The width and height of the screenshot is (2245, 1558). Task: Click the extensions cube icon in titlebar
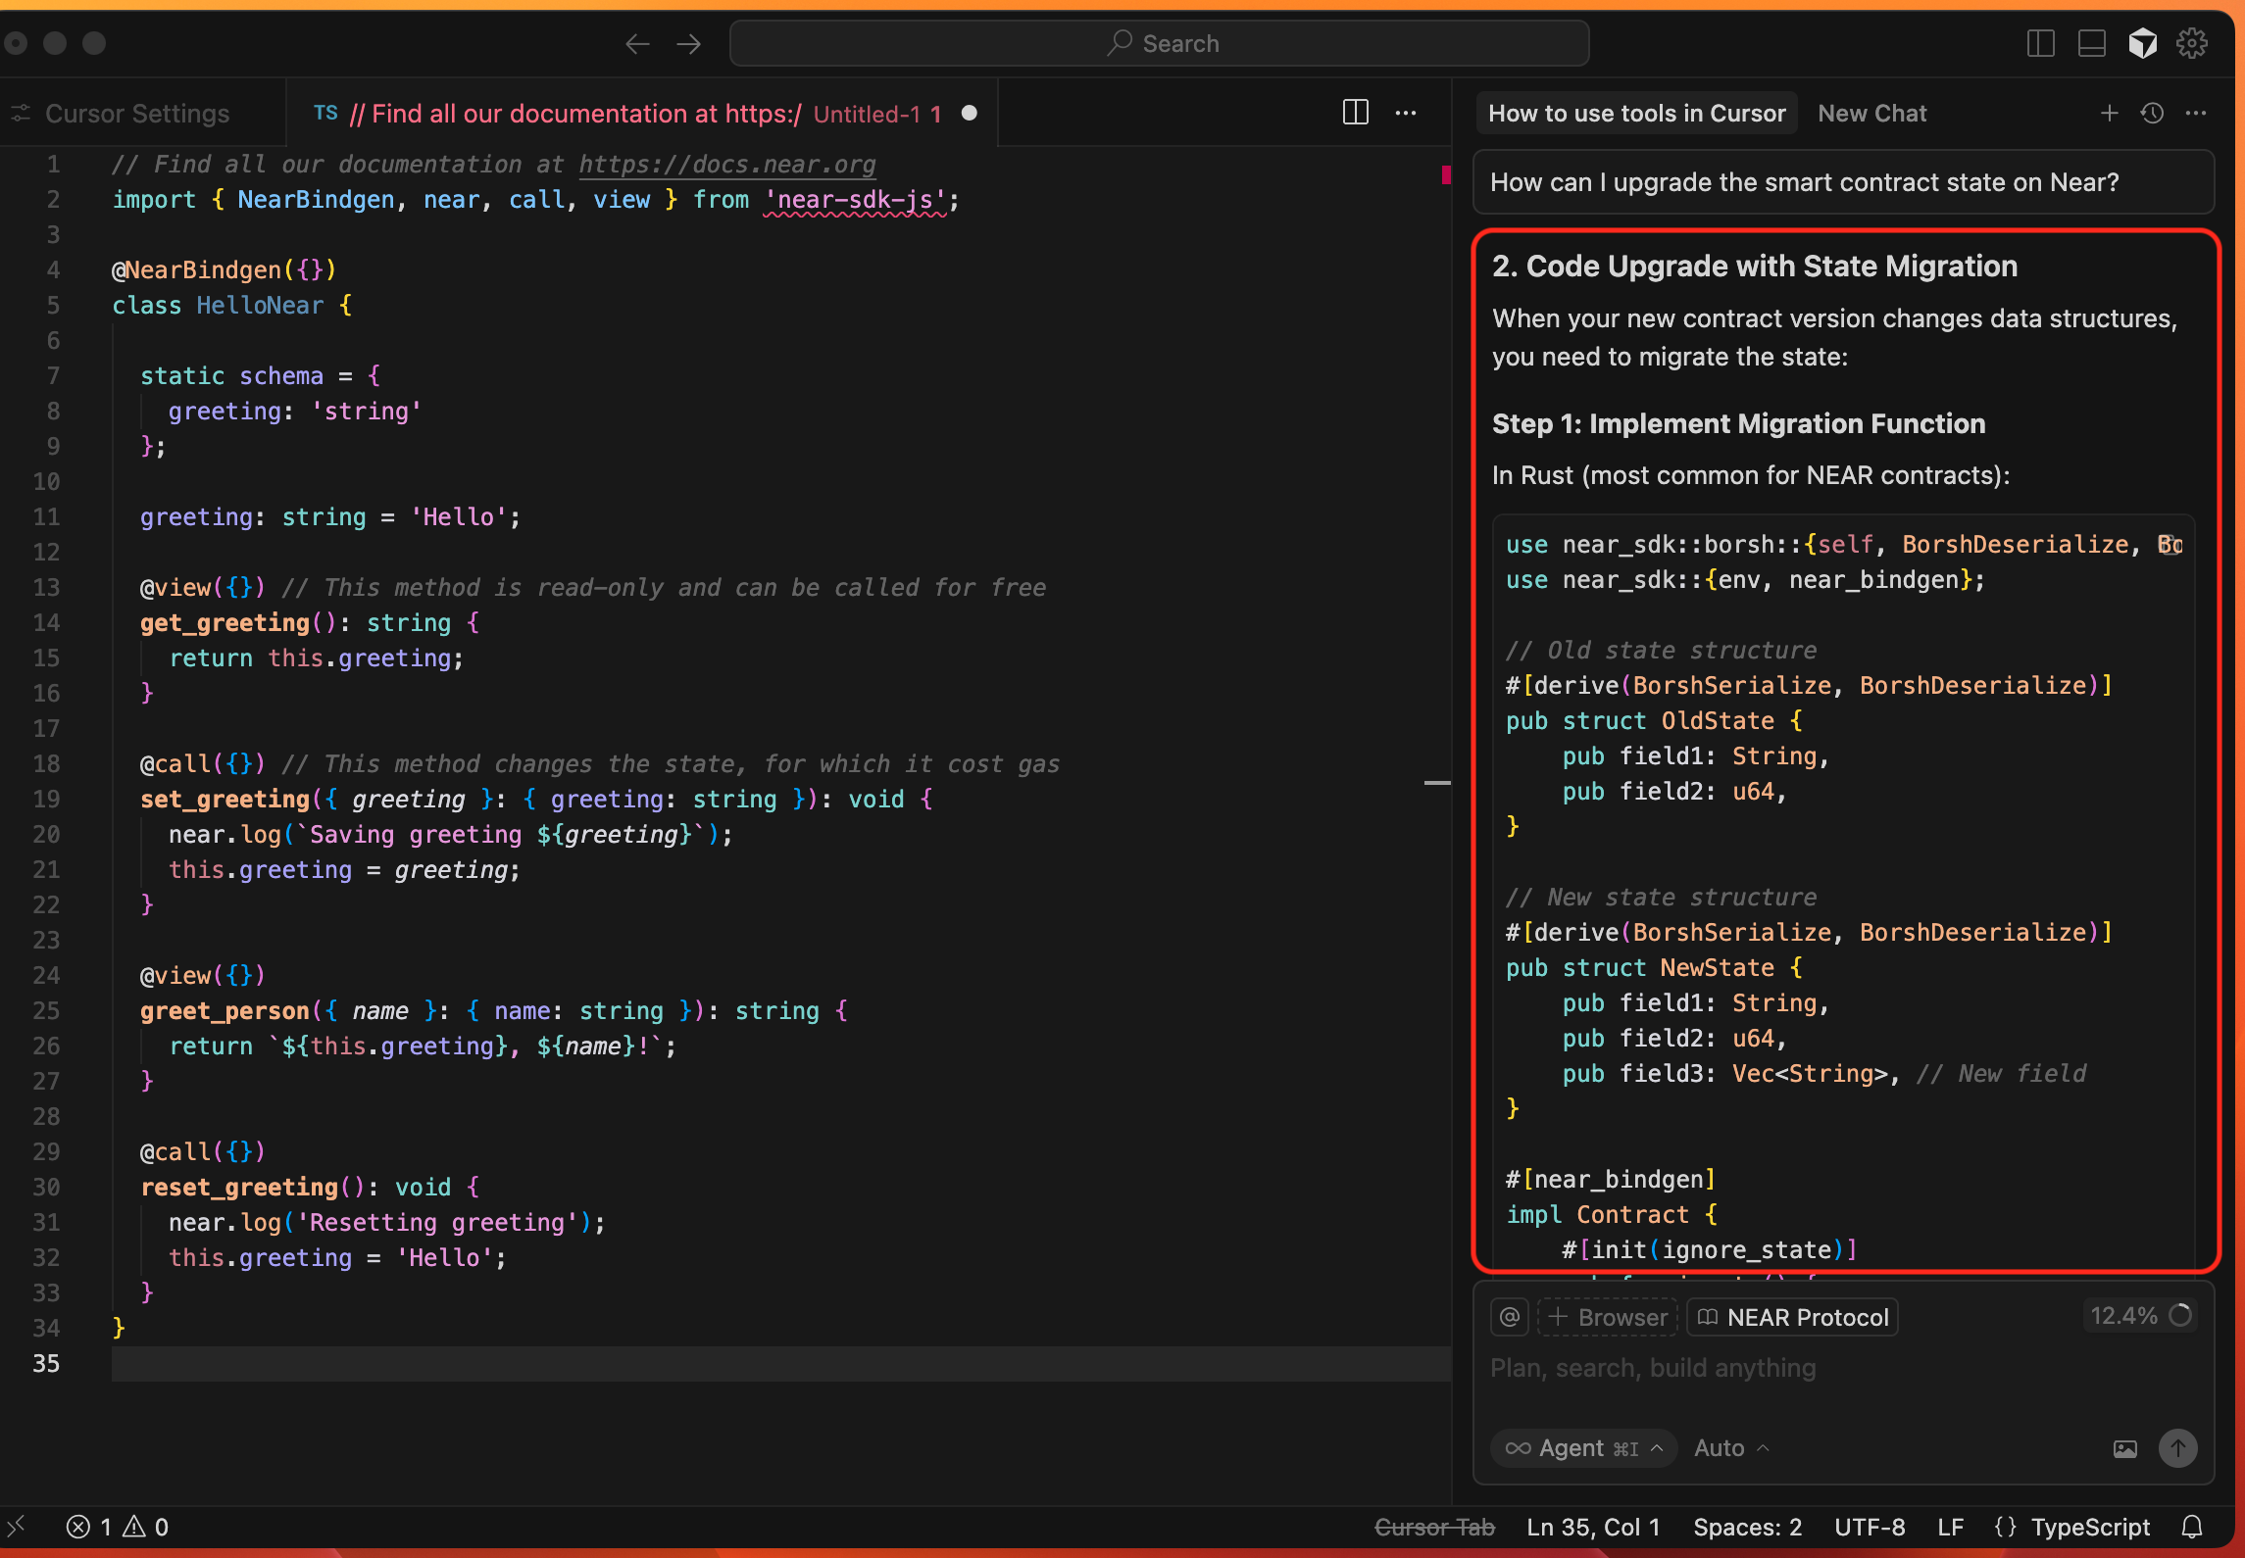[x=2143, y=43]
